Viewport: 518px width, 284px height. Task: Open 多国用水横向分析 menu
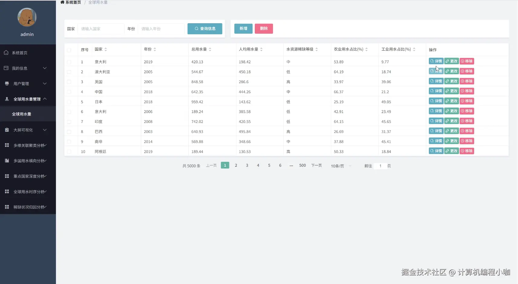coord(28,161)
